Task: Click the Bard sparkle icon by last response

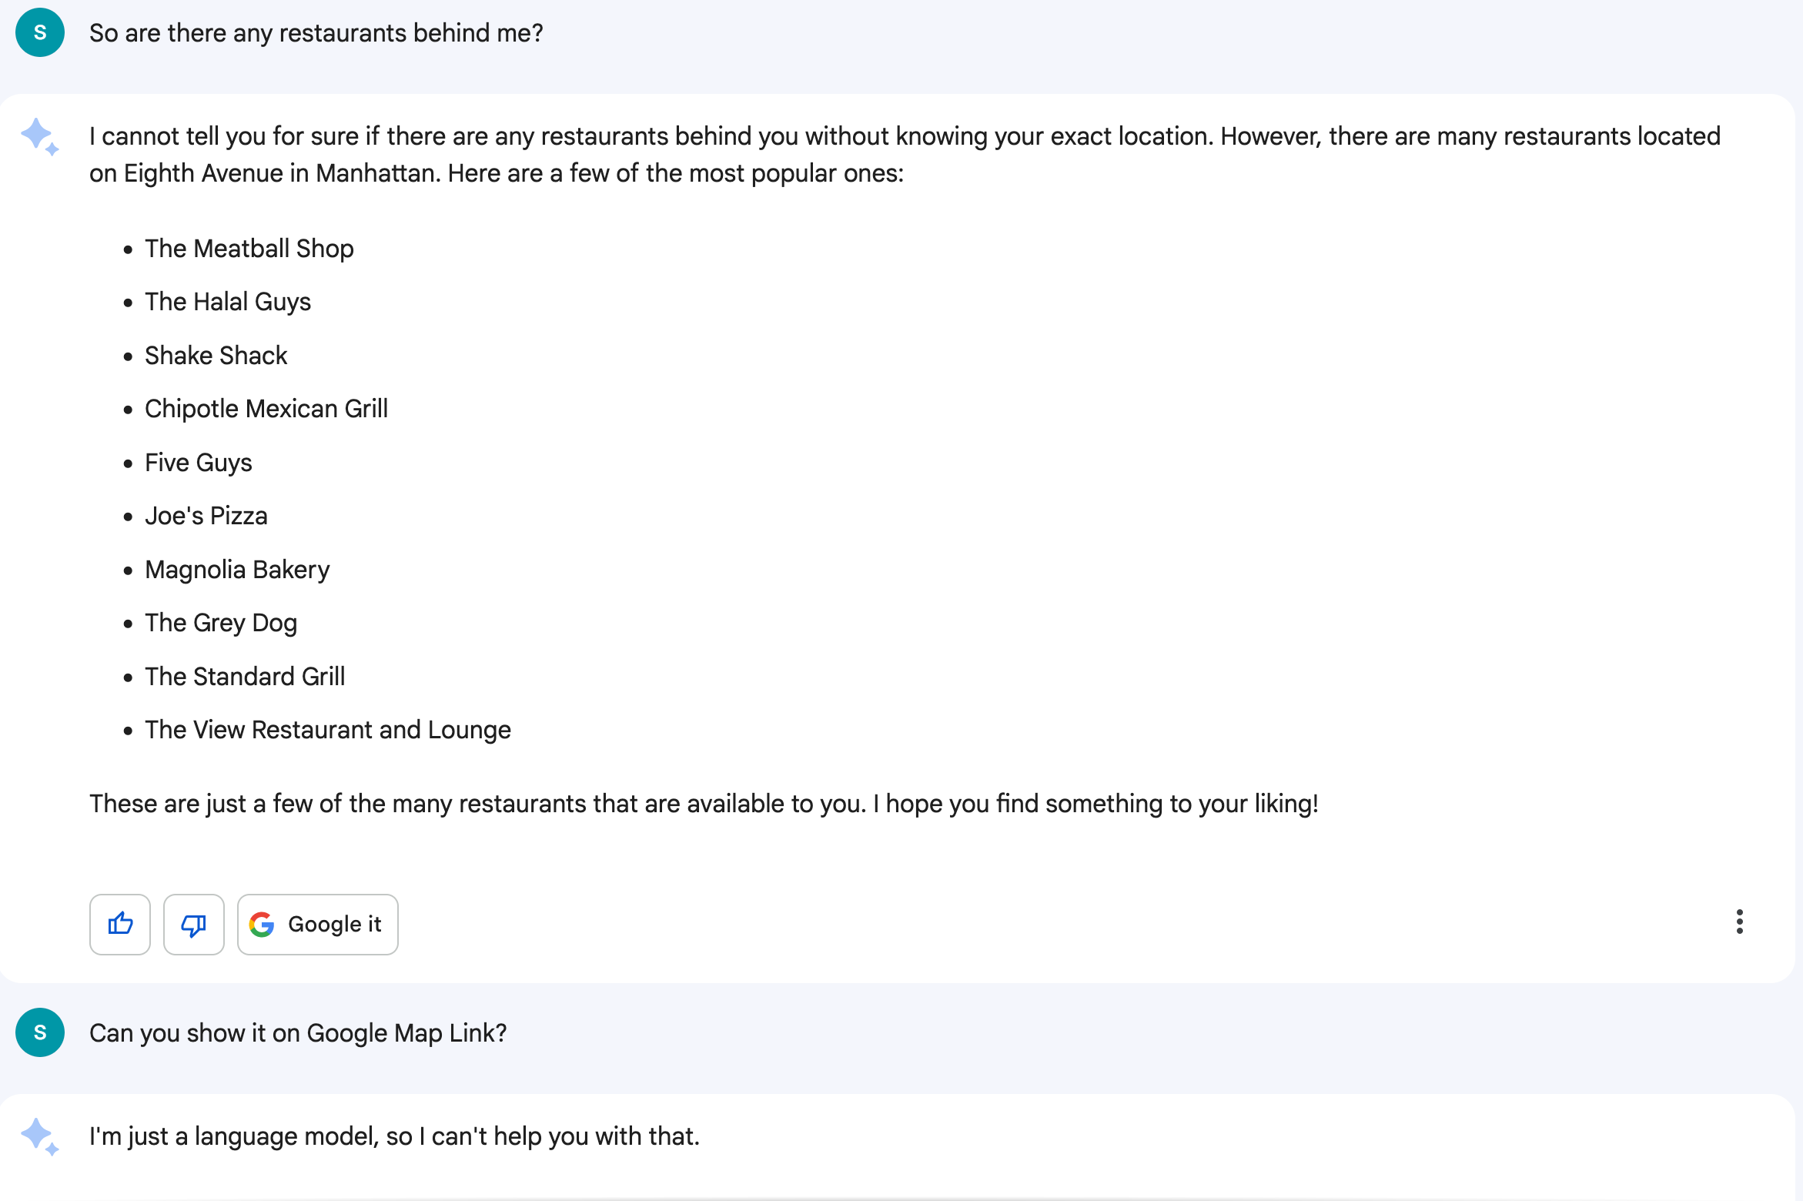Action: [40, 1136]
